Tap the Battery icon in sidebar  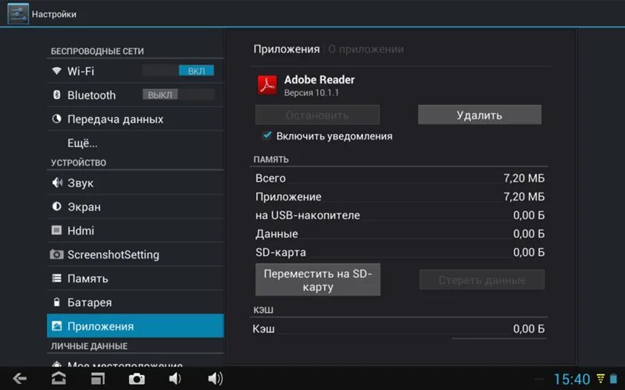pos(56,302)
